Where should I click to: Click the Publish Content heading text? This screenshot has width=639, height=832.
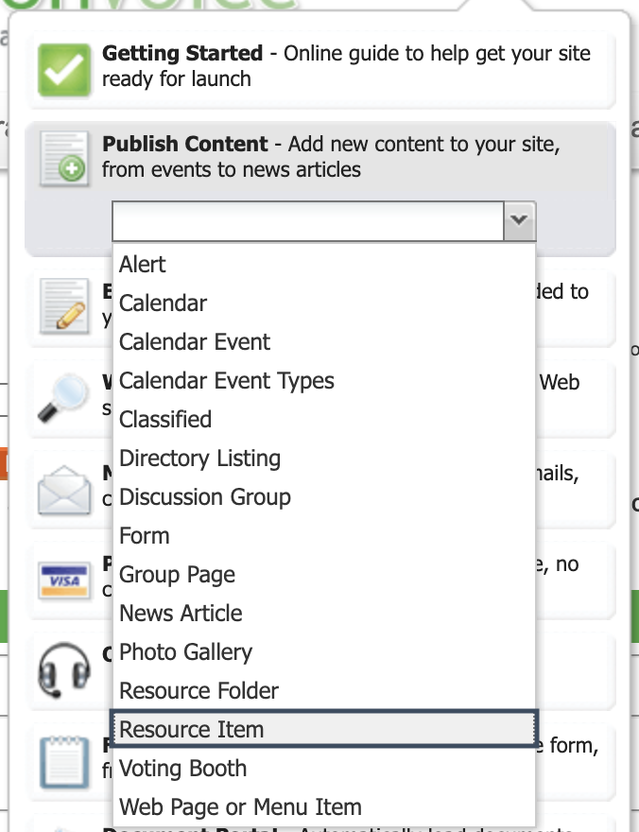pyautogui.click(x=185, y=144)
